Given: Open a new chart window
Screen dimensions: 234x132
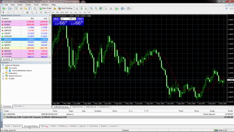Looking at the screenshot, I should click(3, 8).
